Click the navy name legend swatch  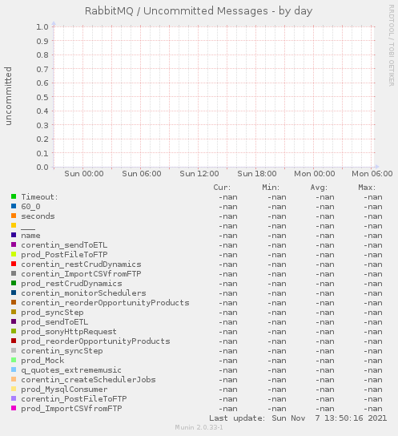pyautogui.click(x=14, y=235)
